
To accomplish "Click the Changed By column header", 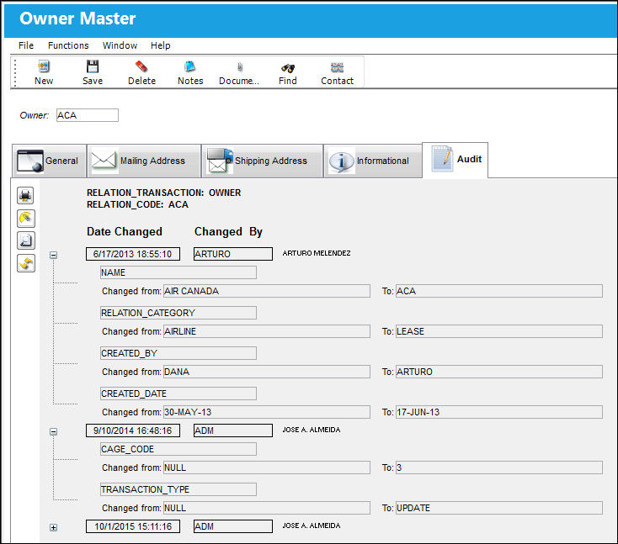I will point(229,231).
